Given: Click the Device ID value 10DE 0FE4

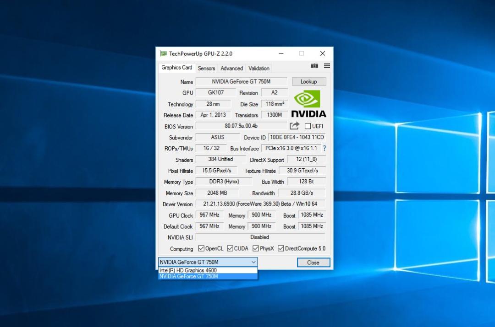Looking at the screenshot, I should 297,137.
